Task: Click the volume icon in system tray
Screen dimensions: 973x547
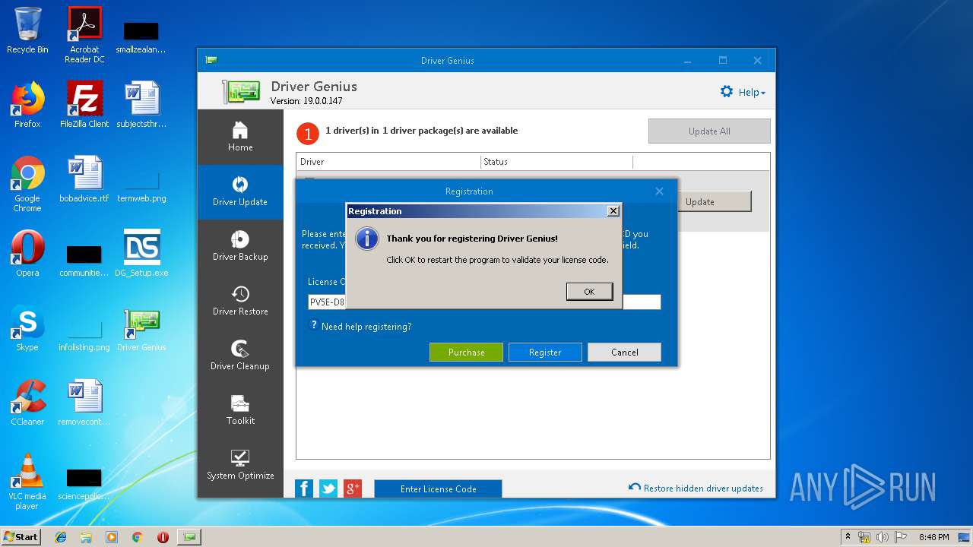Action: (883, 537)
